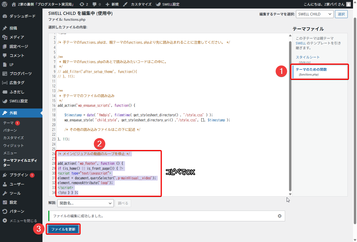This screenshot has width=357, height=242.
Task: Open the メニュー submenu item
Action: pos(10,153)
